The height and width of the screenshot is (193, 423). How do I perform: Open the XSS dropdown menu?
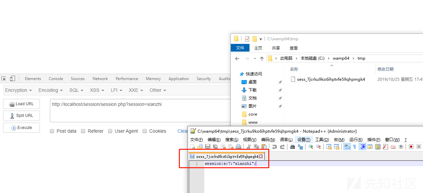tap(97, 90)
